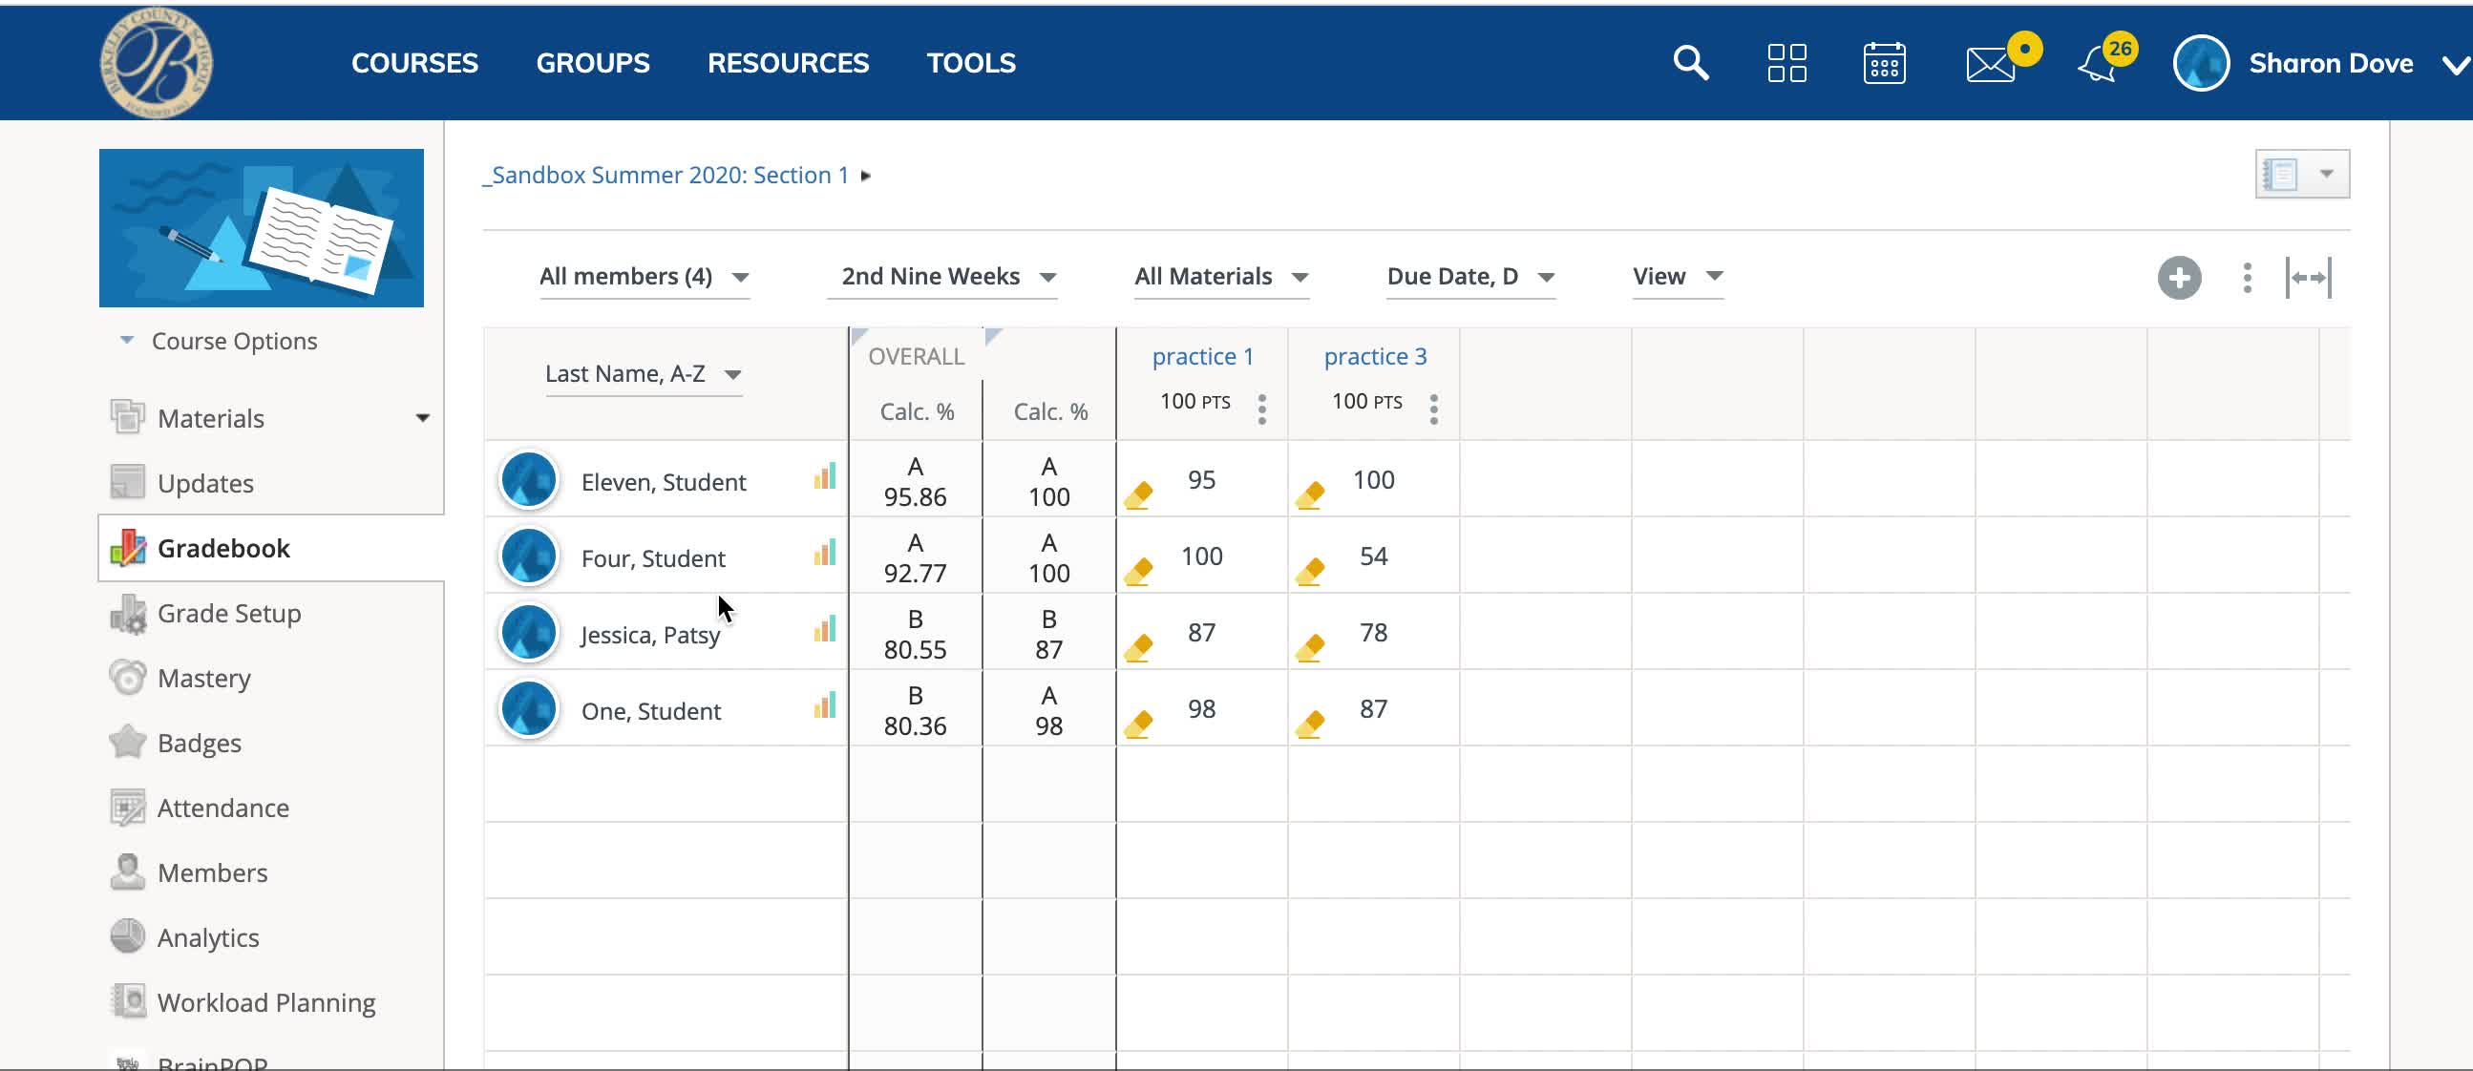
Task: Click pencil icon on Jessica's practice 1 grade
Action: click(1138, 648)
